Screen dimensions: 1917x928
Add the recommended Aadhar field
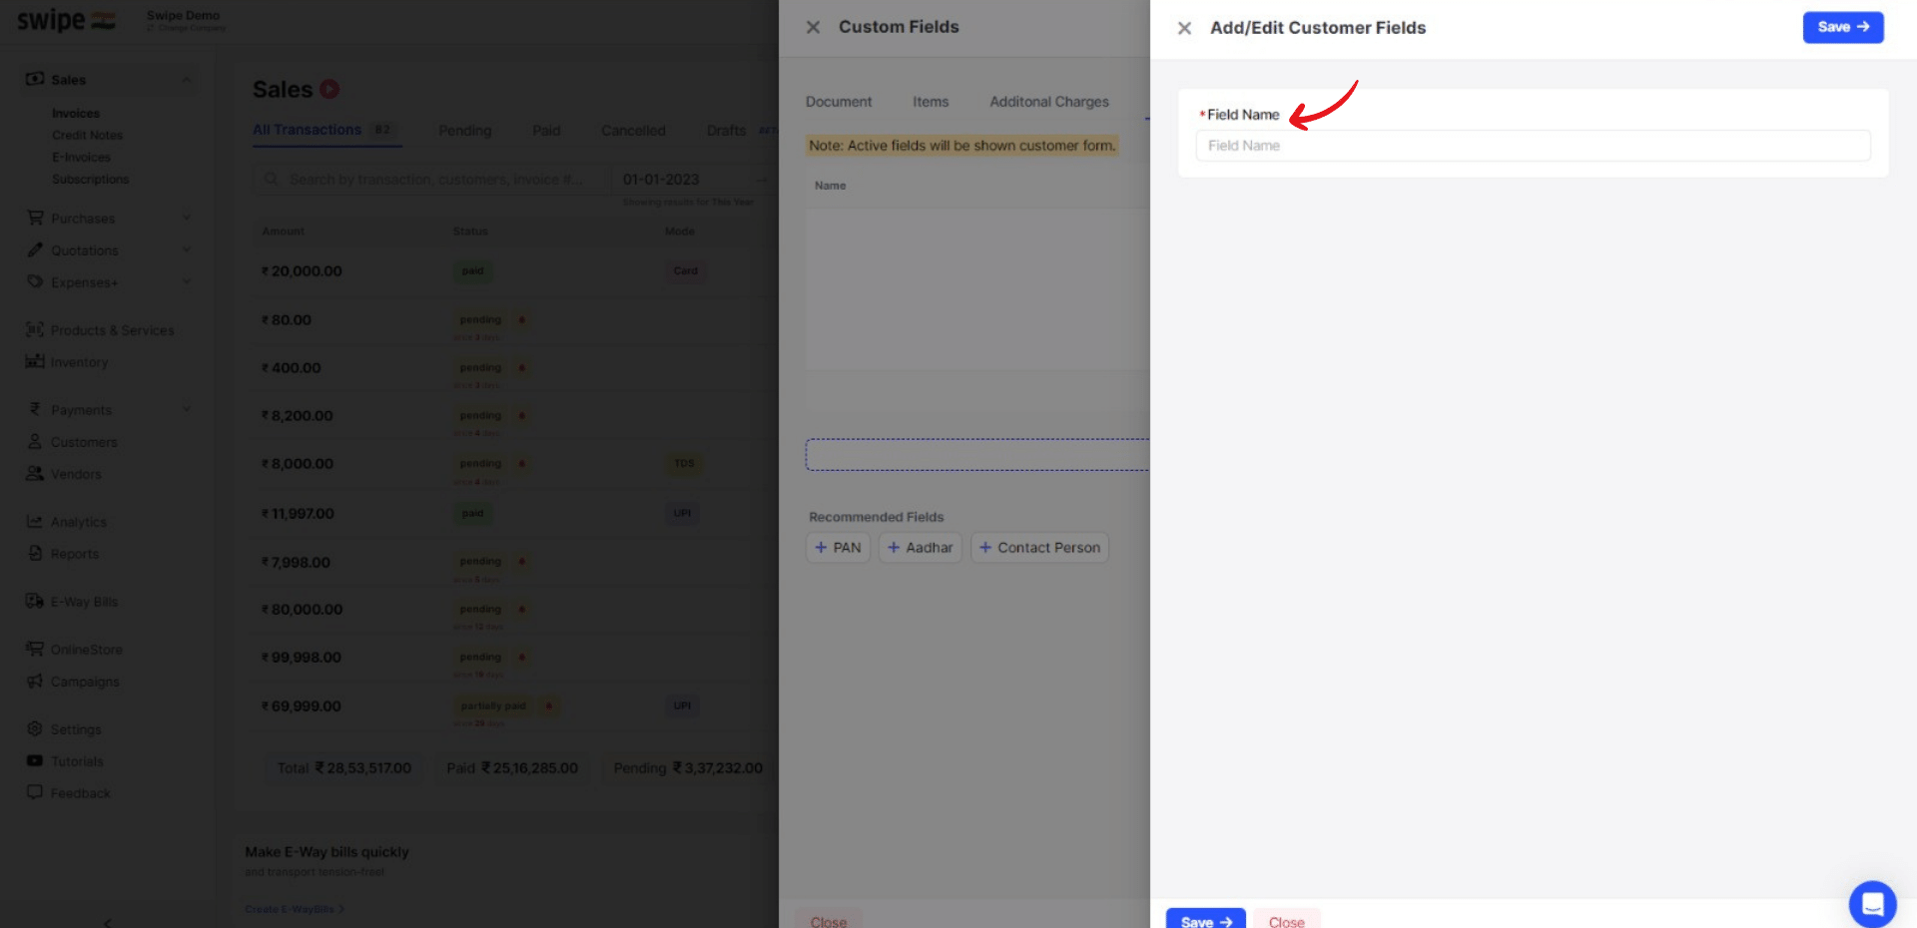point(921,548)
